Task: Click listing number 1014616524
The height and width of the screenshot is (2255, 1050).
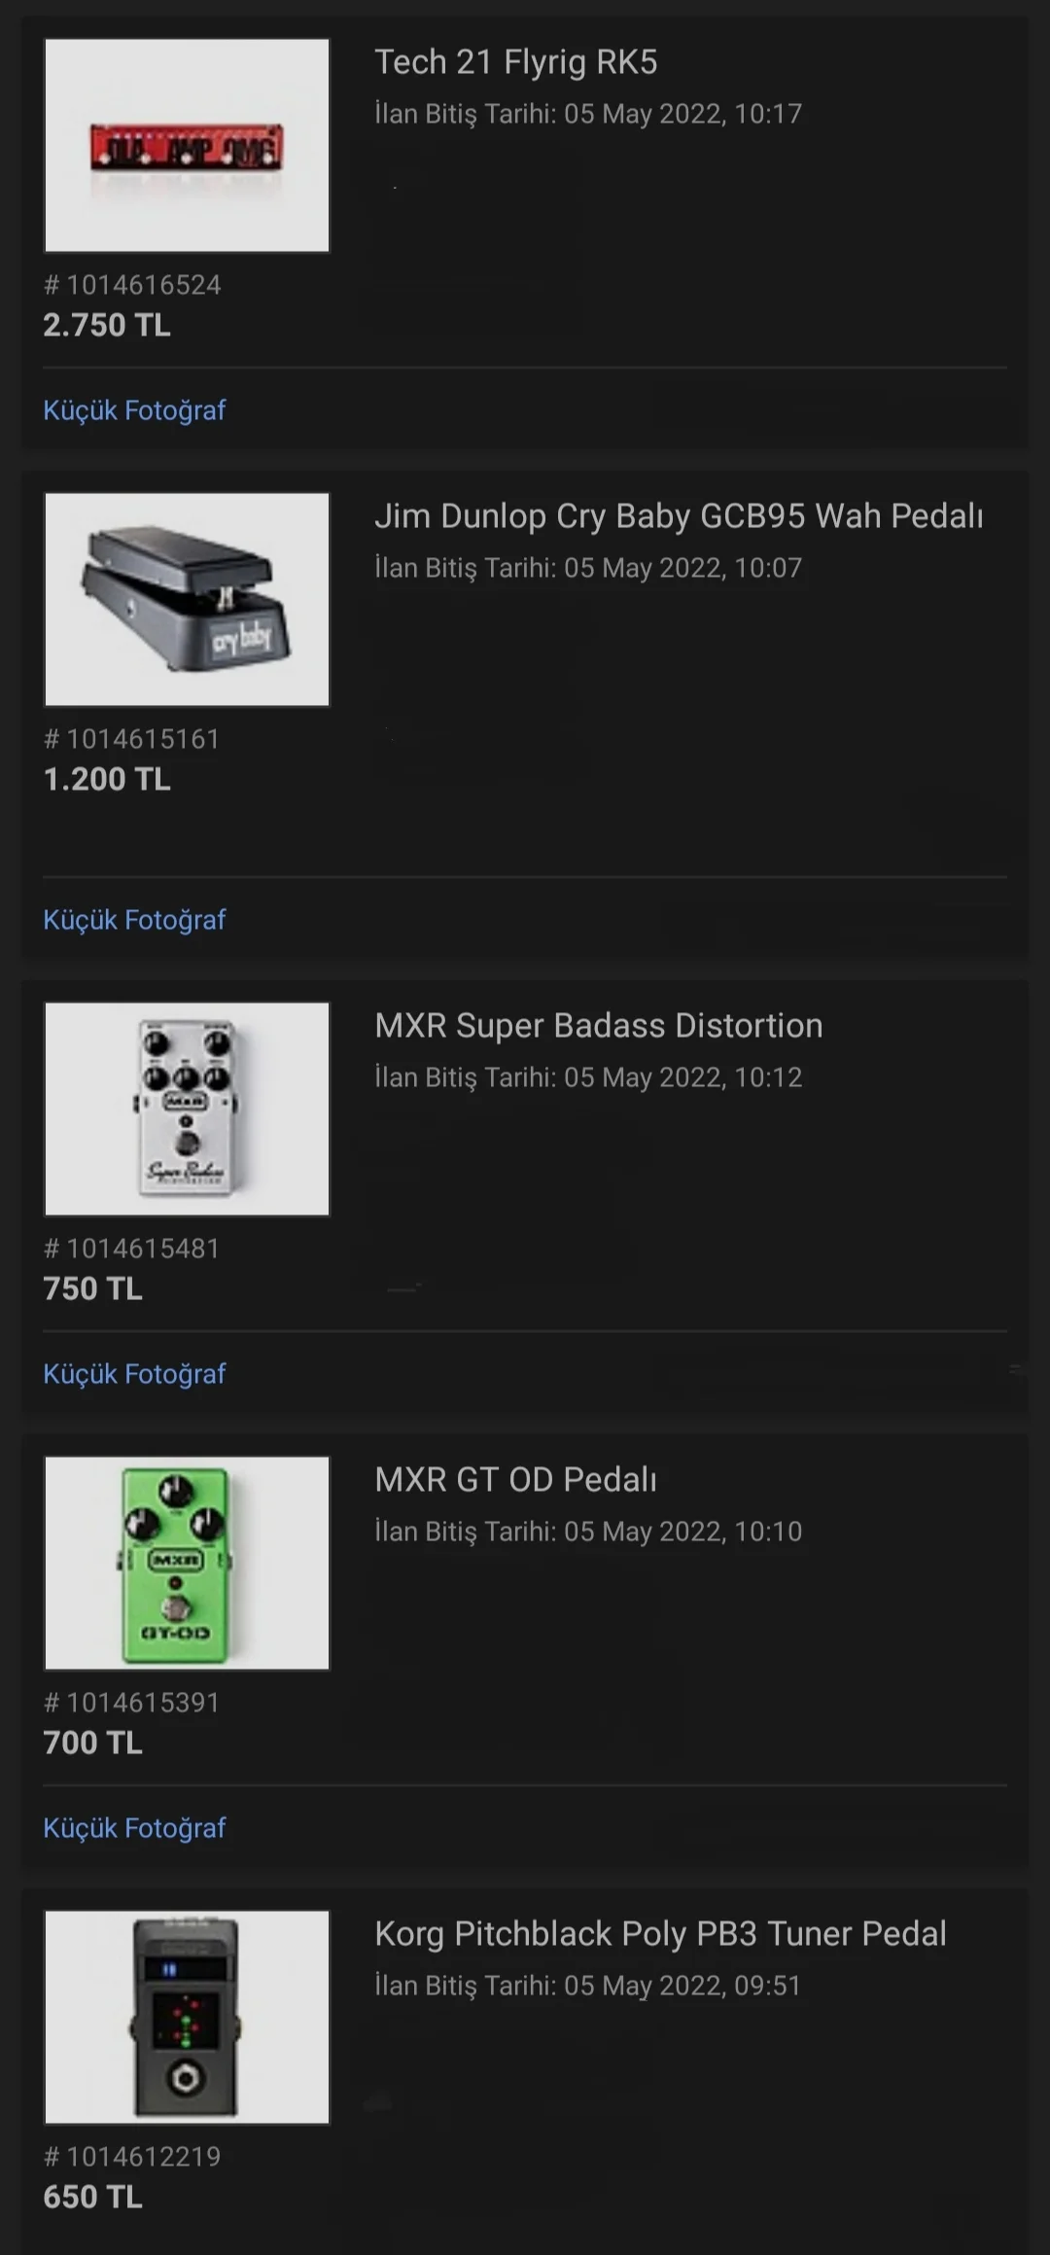Action: [x=133, y=285]
